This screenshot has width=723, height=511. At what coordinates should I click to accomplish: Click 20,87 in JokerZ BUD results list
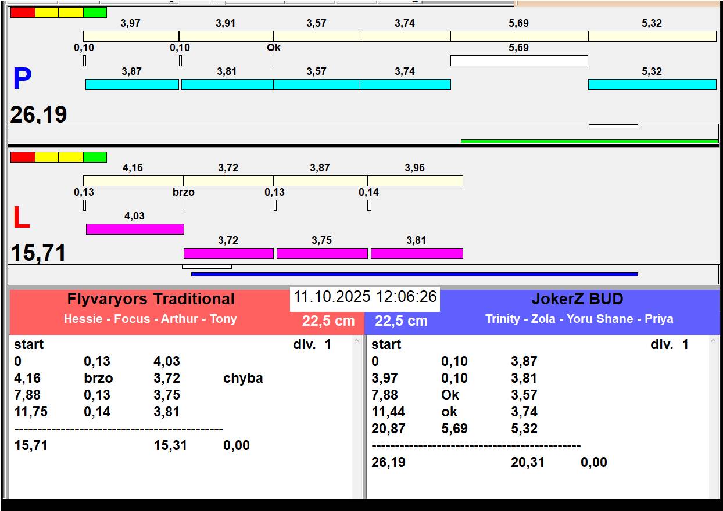(388, 429)
